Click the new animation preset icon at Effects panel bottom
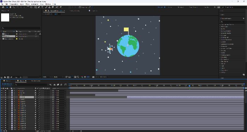247x132 pixels. coord(244,75)
